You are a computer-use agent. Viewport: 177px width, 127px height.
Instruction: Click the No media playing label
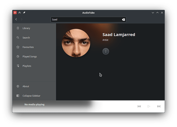(34, 105)
